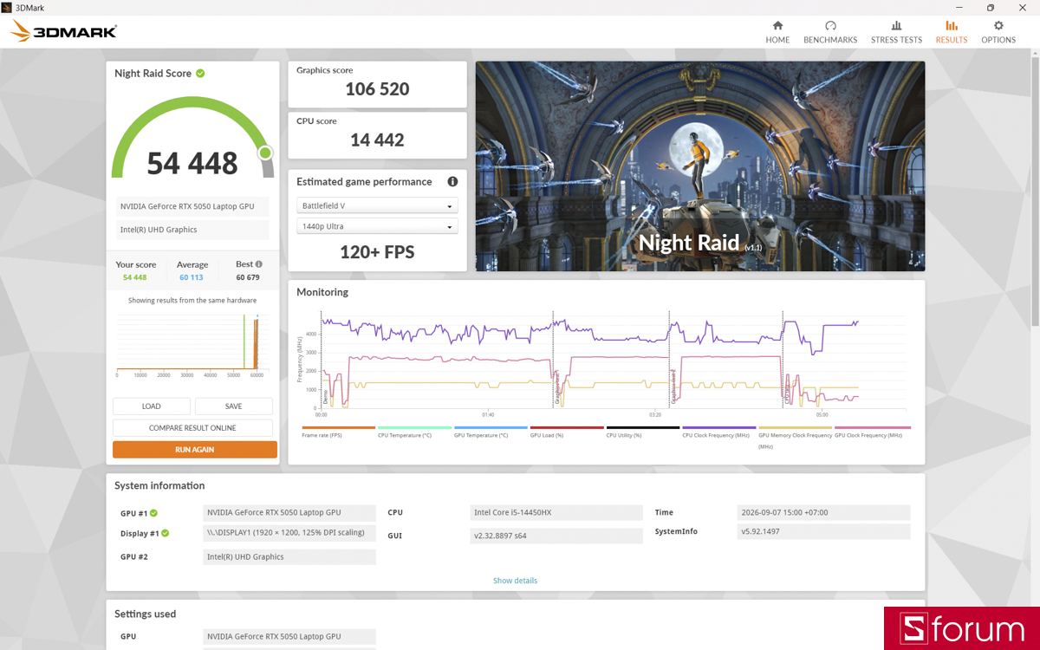Click the Best score 60 679
1040x650 pixels.
pos(248,277)
